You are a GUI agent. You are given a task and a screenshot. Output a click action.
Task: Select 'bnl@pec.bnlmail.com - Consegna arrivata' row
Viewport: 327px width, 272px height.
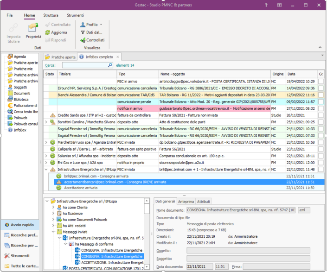[186, 176]
